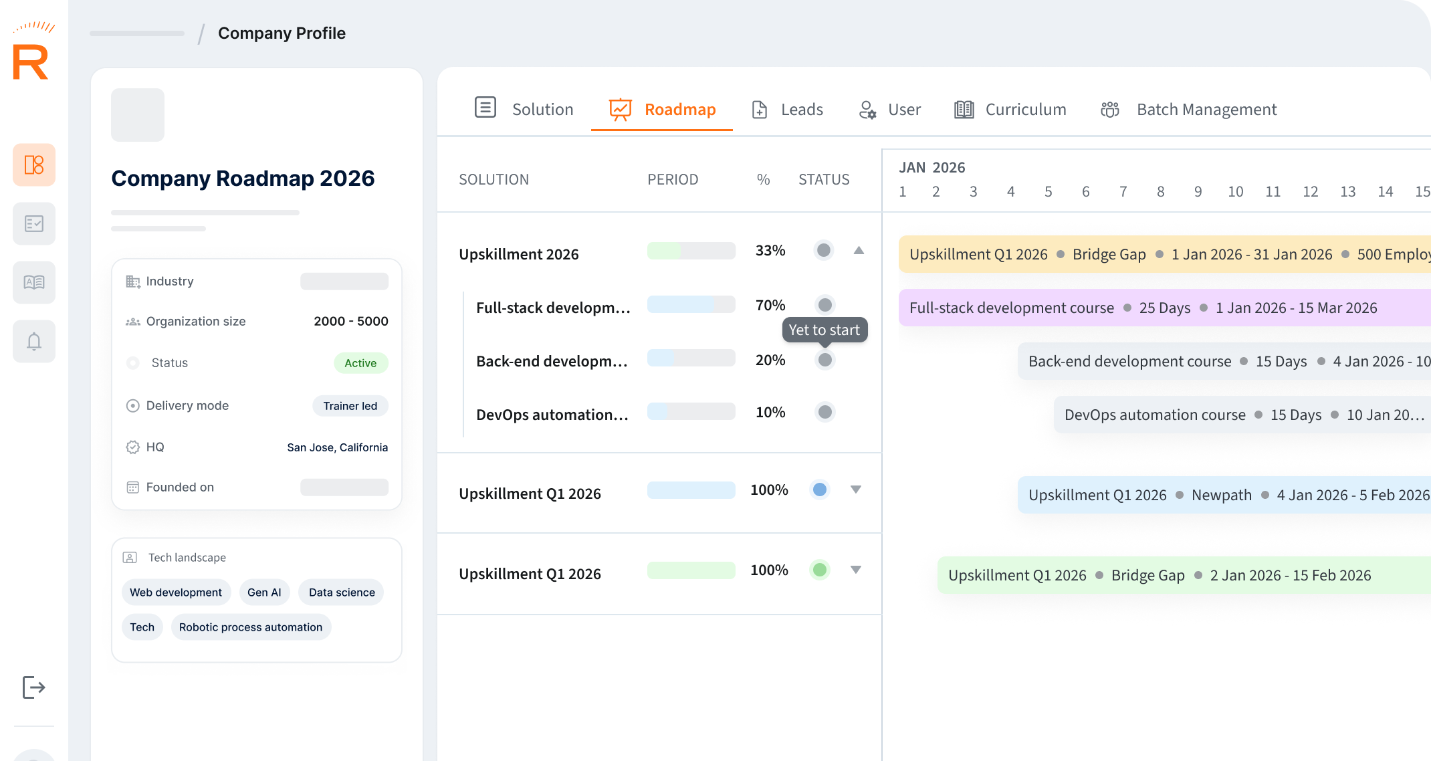Screen dimensions: 1431x761
Task: Click green status dot for Upskillment Q1
Action: click(820, 570)
